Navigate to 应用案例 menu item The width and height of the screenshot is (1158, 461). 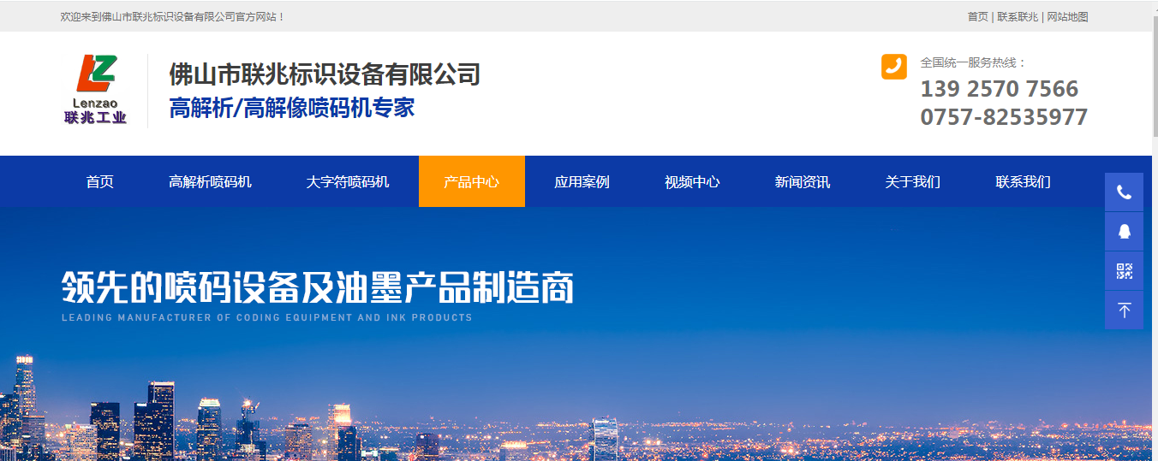click(x=582, y=181)
